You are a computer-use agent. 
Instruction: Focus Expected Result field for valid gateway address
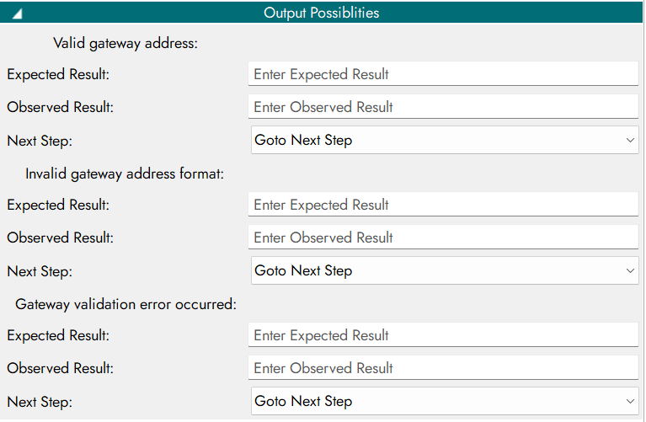tap(443, 74)
